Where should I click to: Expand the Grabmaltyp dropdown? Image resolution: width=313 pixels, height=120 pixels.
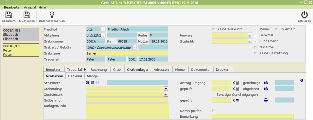tap(166, 88)
